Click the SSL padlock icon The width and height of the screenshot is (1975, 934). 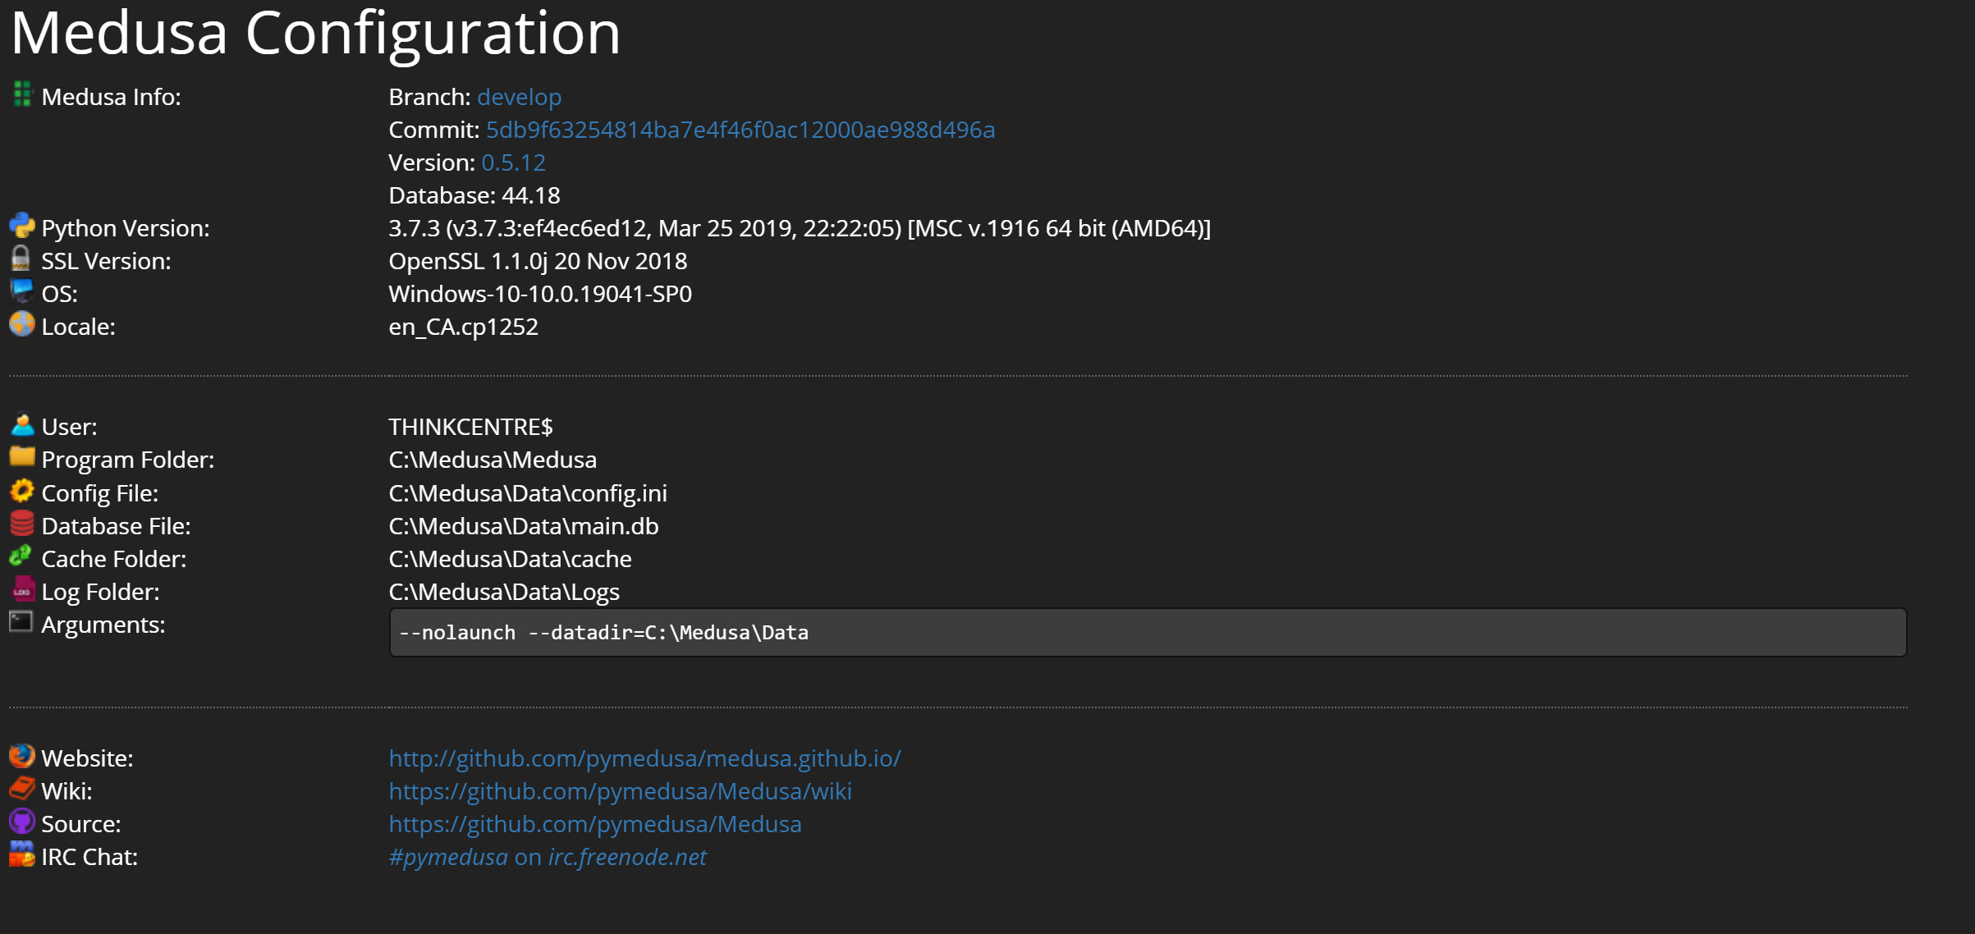[21, 260]
